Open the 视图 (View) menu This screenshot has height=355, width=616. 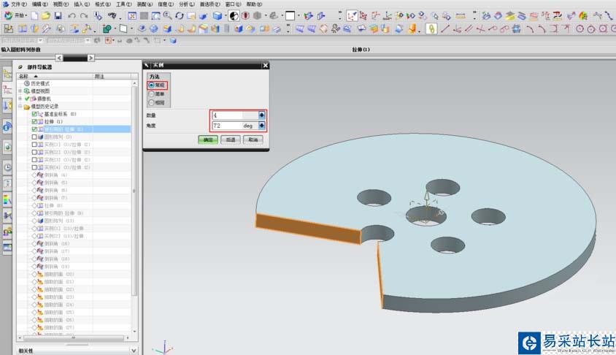[x=61, y=4]
